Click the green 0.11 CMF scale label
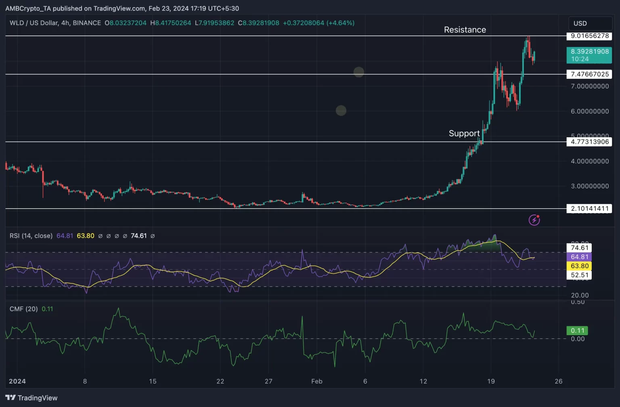This screenshot has width=620, height=407. [x=577, y=331]
